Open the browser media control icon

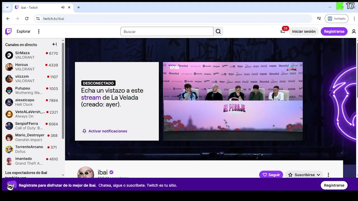319,18
